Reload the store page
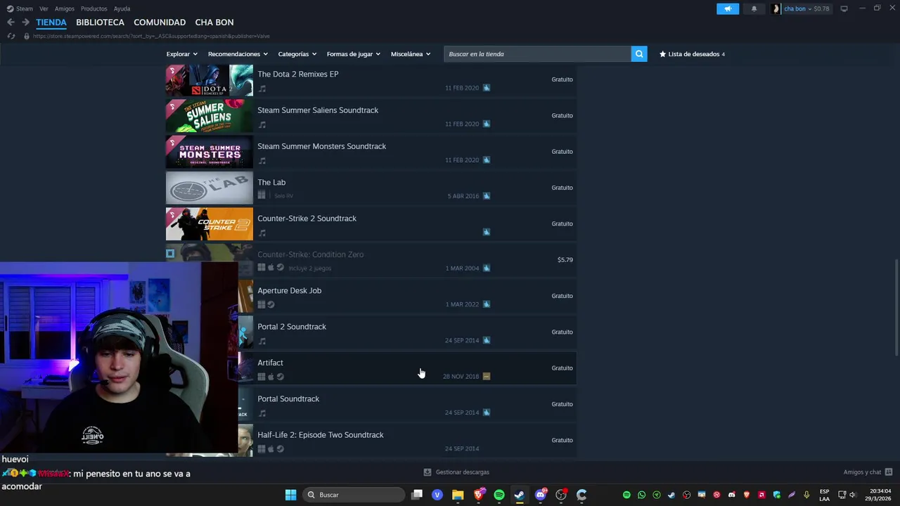The height and width of the screenshot is (506, 900). tap(11, 36)
